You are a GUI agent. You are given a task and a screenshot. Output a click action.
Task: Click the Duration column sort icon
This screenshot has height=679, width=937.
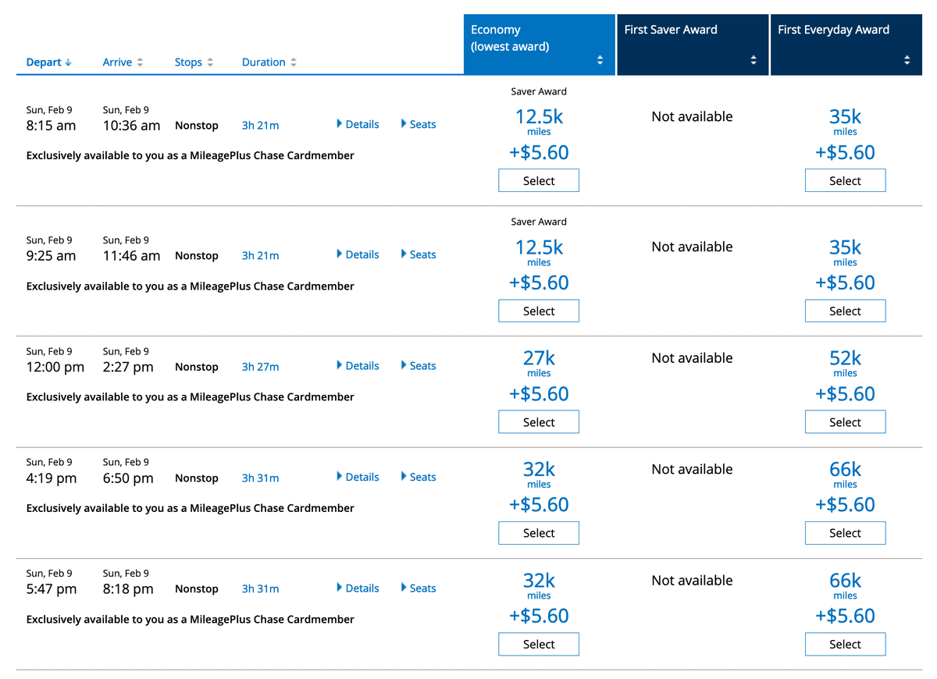click(293, 62)
